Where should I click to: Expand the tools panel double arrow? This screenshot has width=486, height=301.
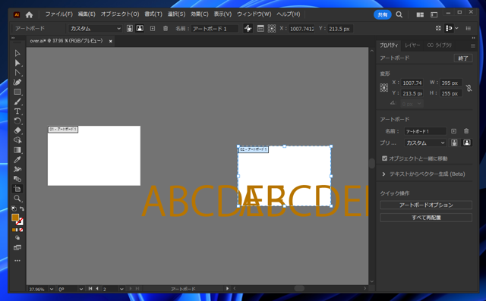[14, 38]
